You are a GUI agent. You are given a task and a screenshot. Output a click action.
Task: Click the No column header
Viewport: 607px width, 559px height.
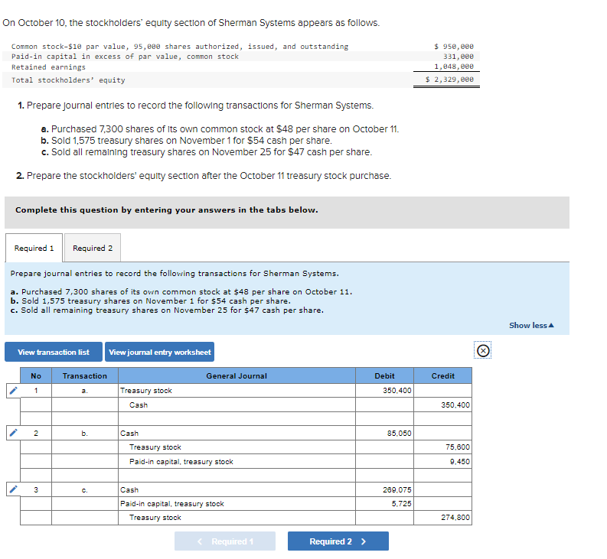[x=36, y=375]
